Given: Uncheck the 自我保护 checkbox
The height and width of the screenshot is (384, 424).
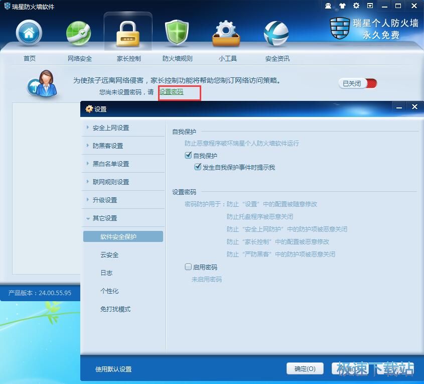Looking at the screenshot, I should point(188,155).
